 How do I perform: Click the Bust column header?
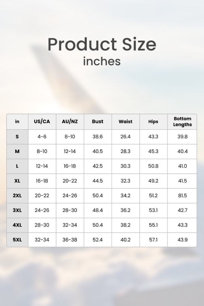click(x=98, y=121)
